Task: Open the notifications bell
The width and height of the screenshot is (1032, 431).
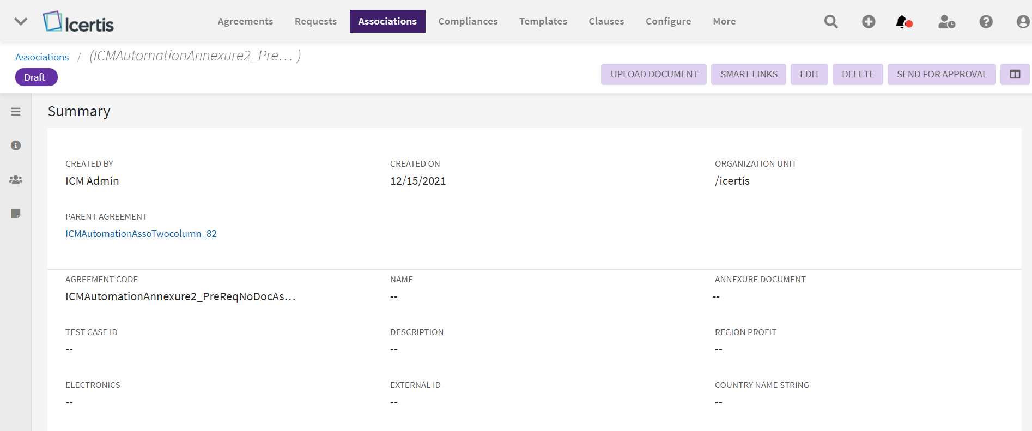Action: pos(903,22)
